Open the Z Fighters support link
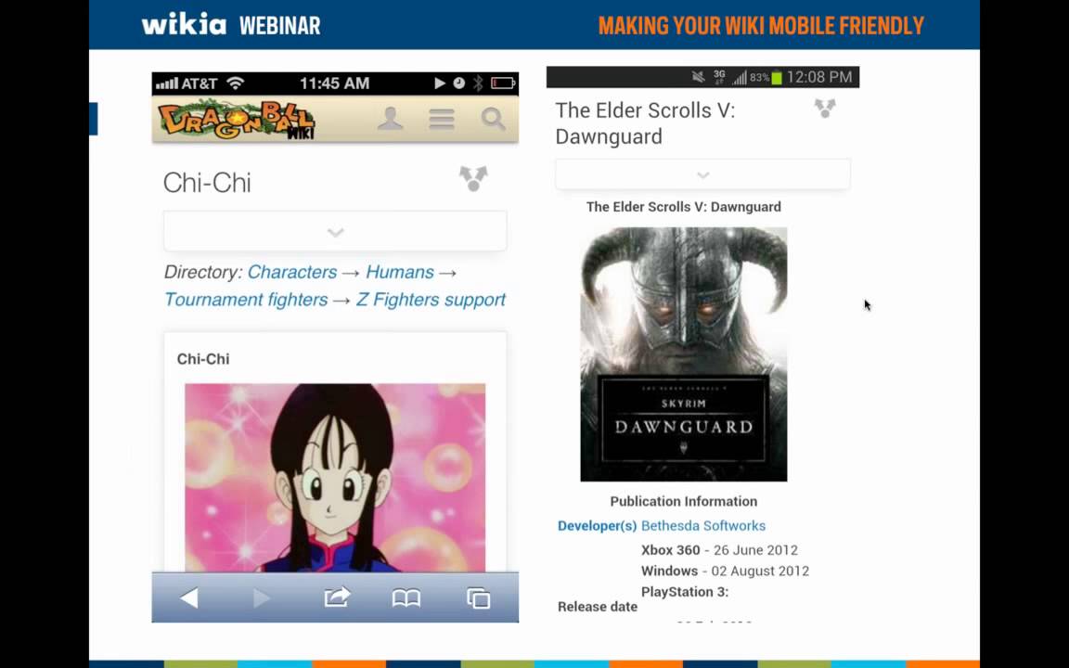 pyautogui.click(x=431, y=300)
